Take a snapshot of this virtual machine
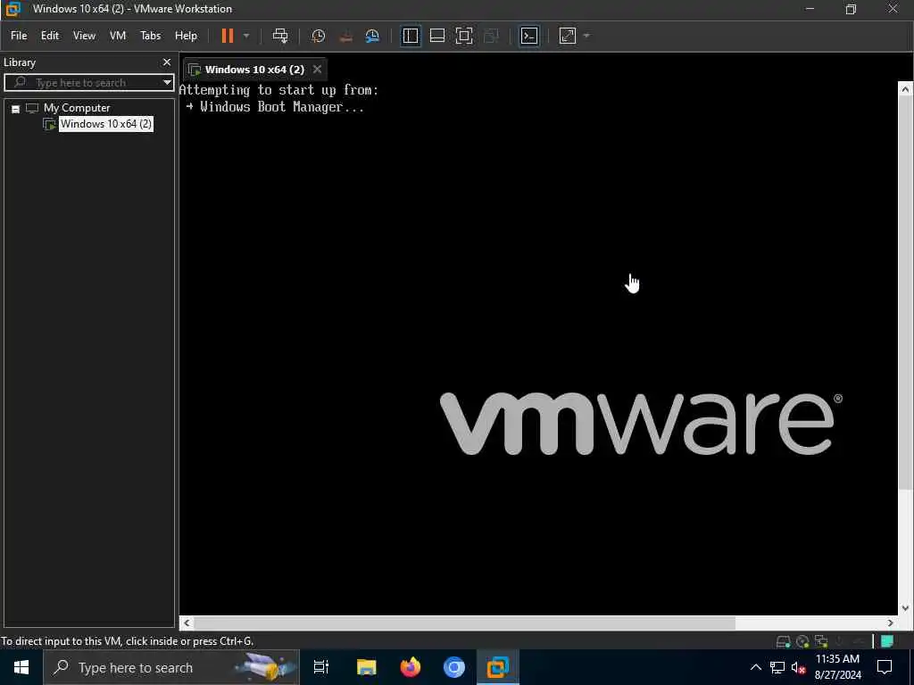The width and height of the screenshot is (914, 685). (319, 36)
